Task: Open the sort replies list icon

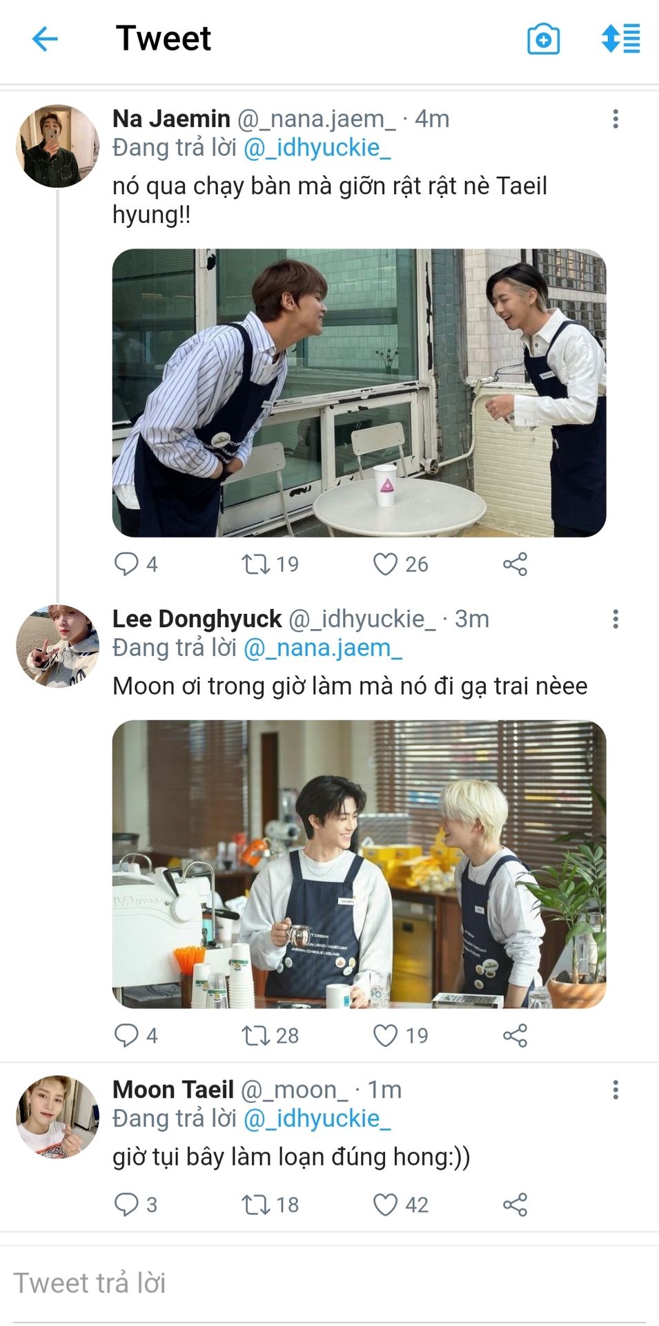Action: pyautogui.click(x=621, y=39)
